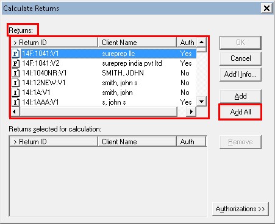The width and height of the screenshot is (275, 224).
Task: Click the individual icon for 14I:1040NR:V1
Action: tap(15, 73)
